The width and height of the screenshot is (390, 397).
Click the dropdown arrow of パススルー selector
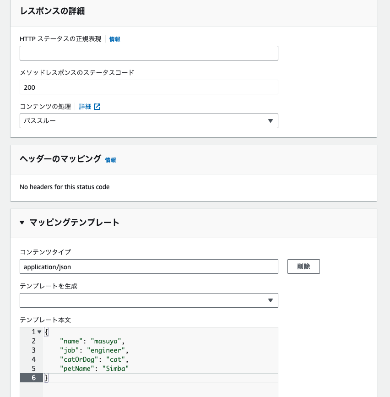[270, 121]
